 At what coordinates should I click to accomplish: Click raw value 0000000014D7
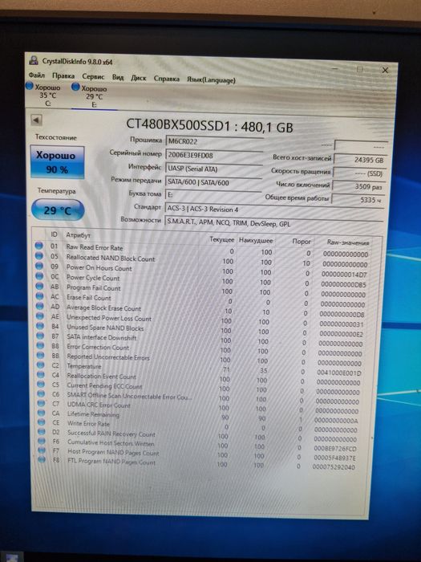click(x=344, y=275)
